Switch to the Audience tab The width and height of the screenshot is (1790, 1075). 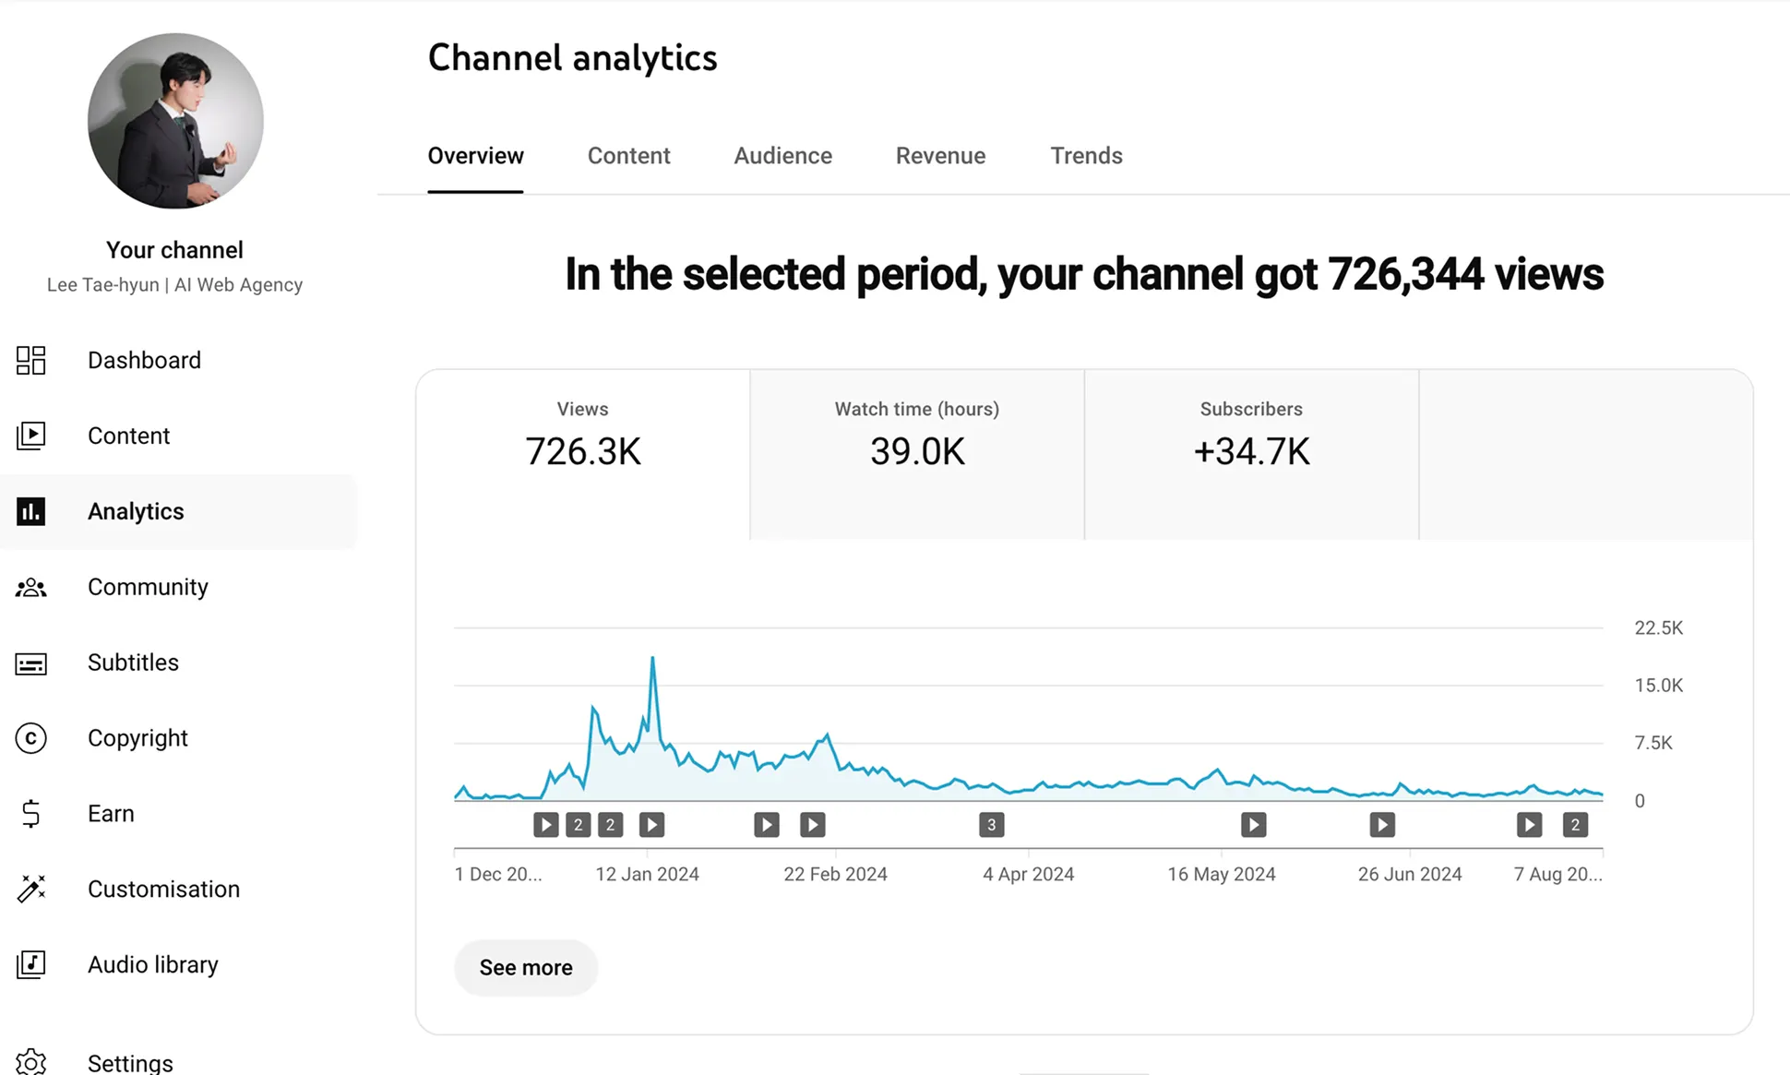pos(782,156)
